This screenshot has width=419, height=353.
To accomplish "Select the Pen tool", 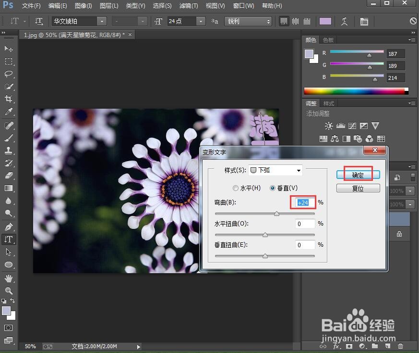I will [9, 227].
